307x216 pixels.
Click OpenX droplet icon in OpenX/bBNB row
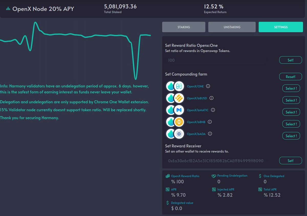[x=170, y=122]
